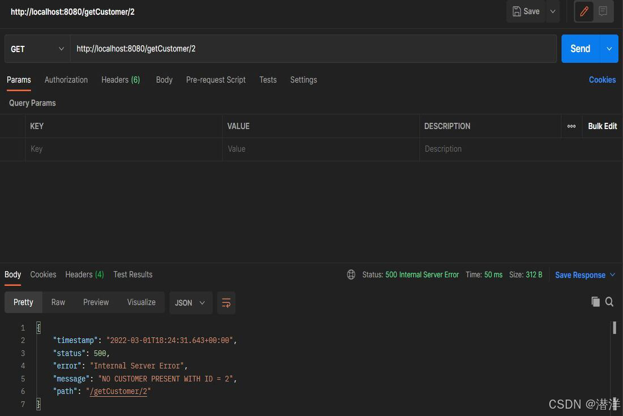Viewport: 623px width, 416px height.
Task: Click Bulk Edit in params table
Action: coord(603,126)
